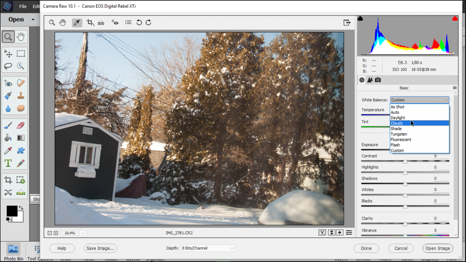The height and width of the screenshot is (262, 466).
Task: Open the Basic panel options menu
Action: (455, 88)
